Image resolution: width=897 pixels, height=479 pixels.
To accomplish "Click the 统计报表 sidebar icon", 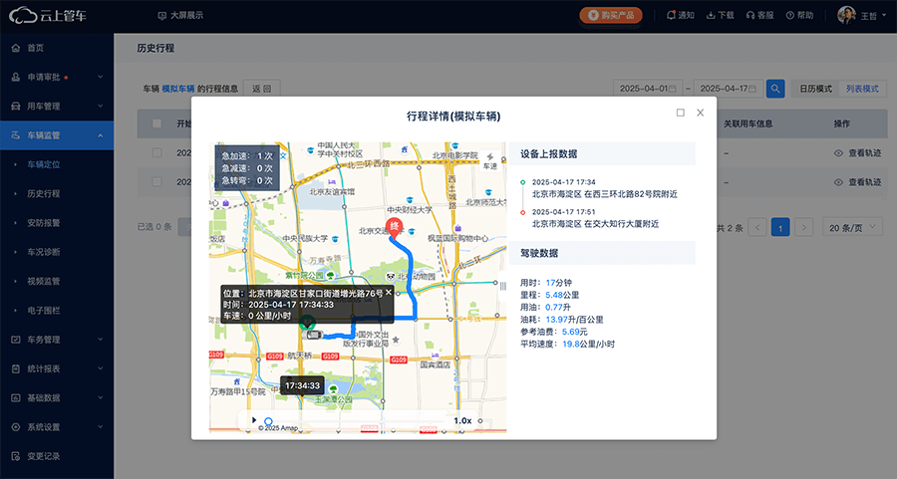I will click(x=15, y=368).
